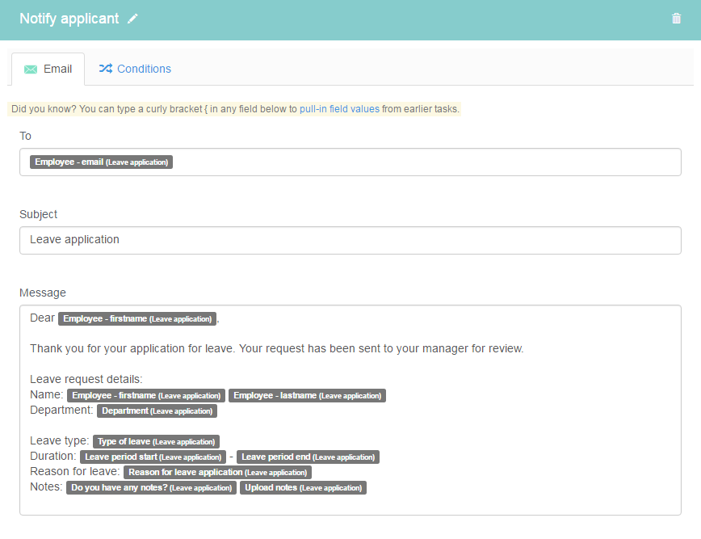Click the Subject label

pyautogui.click(x=39, y=214)
